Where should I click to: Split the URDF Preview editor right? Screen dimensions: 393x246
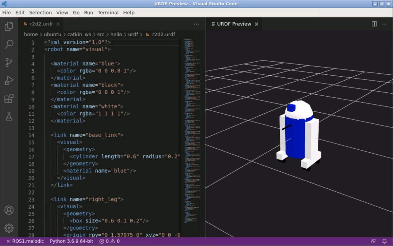[374, 24]
